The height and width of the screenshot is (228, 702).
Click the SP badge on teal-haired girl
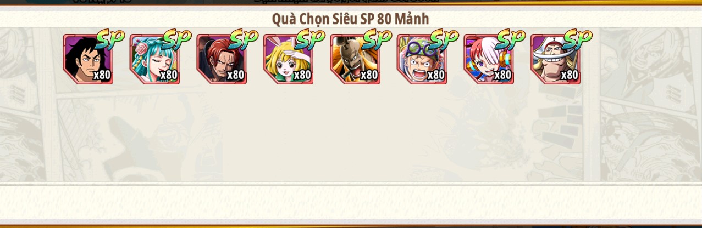[176, 39]
